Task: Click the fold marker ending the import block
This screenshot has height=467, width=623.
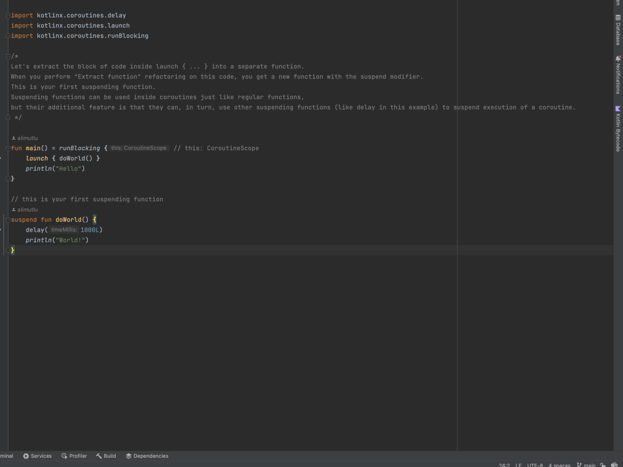Action: (x=7, y=35)
